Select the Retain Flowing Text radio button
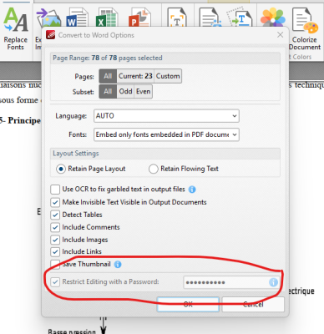Screen dimensions: 324x334 (x=154, y=169)
